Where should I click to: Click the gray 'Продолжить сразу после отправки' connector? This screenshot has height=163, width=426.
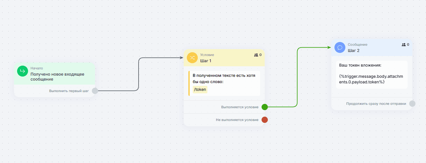(412, 104)
